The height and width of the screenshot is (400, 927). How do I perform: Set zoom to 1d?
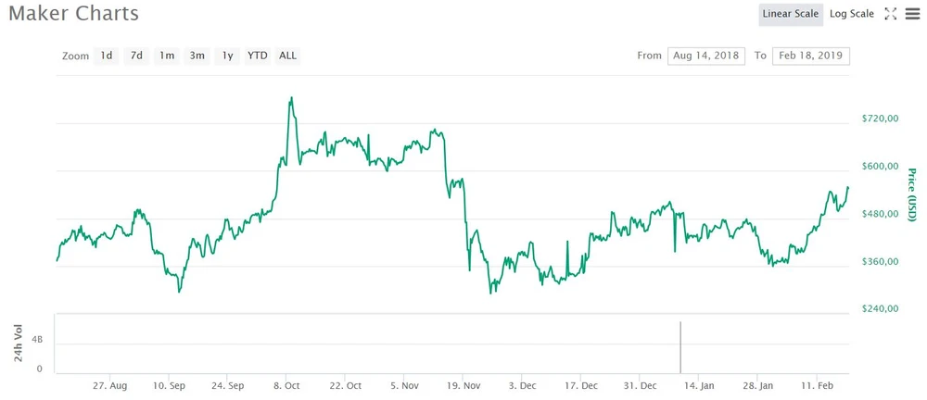pyautogui.click(x=107, y=56)
